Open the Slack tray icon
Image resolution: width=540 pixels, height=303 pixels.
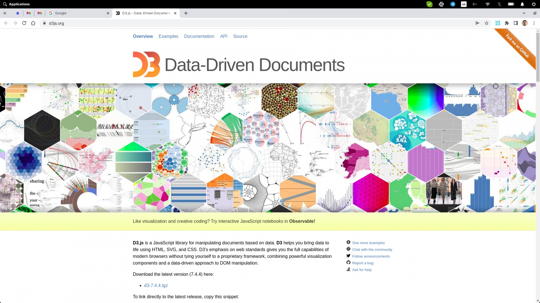tap(441, 4)
